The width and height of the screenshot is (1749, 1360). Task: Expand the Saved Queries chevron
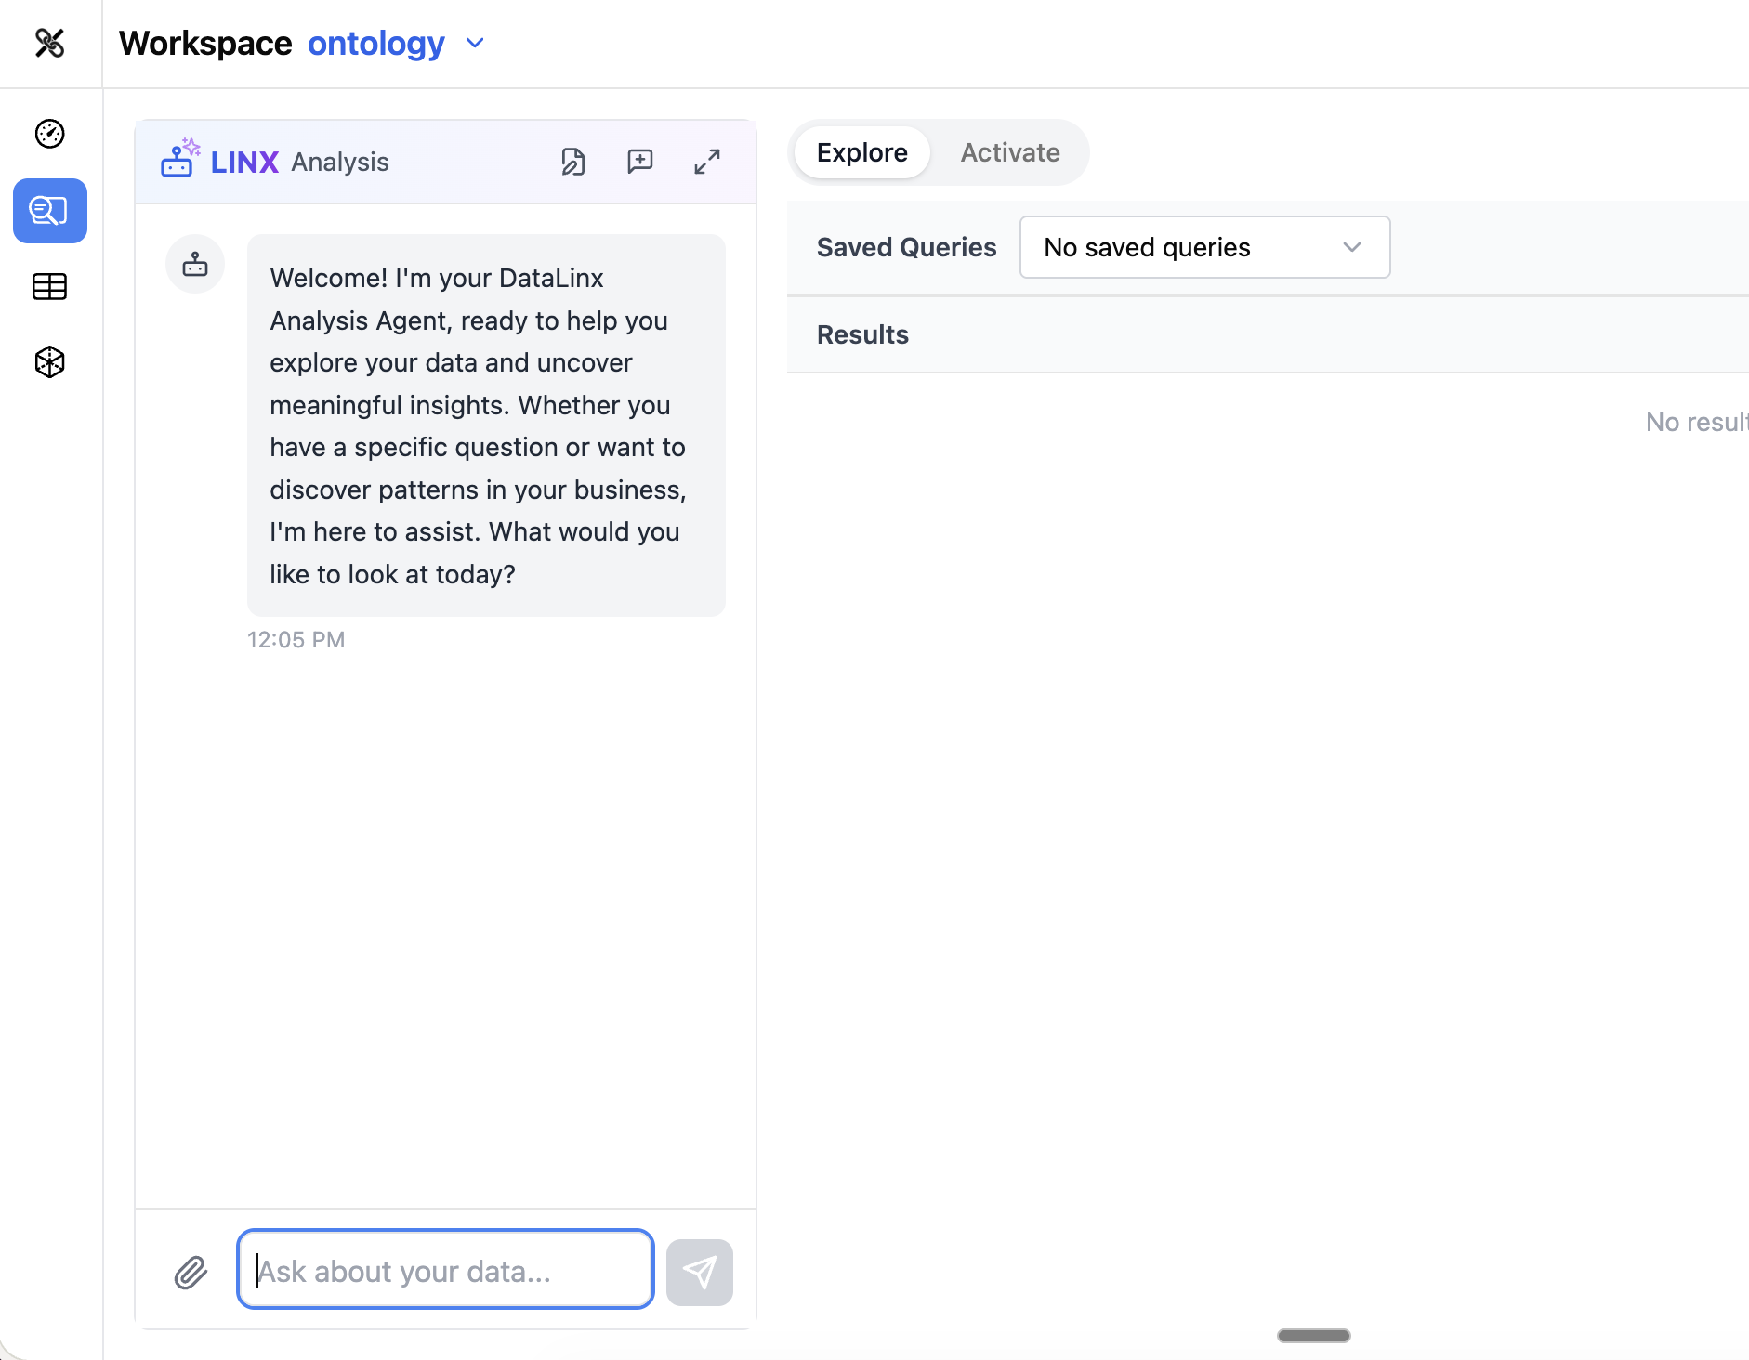coord(1350,247)
